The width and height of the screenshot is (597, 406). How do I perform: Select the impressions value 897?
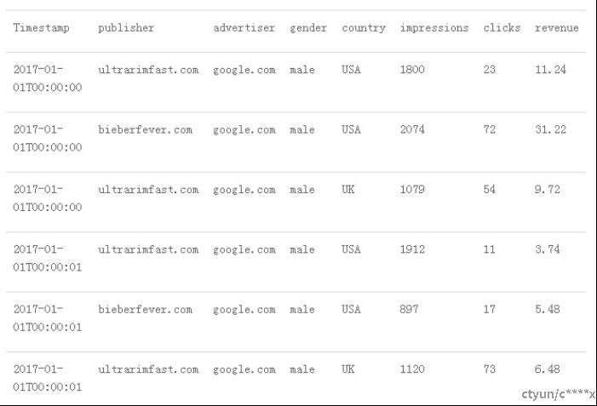410,309
